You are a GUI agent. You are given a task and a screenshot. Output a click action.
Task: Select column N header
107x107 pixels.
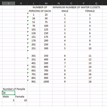tap(59, 3)
